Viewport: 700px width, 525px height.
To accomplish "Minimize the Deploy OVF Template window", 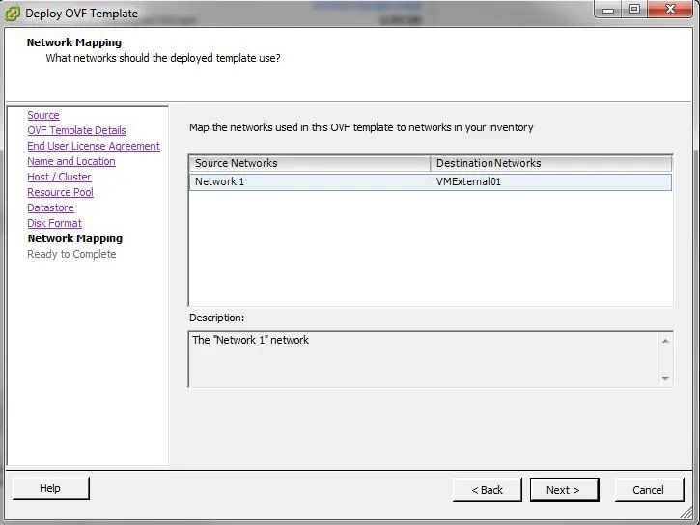I will 608,9.
